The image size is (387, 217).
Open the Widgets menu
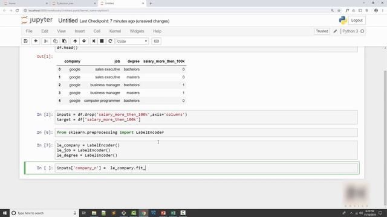click(x=137, y=31)
